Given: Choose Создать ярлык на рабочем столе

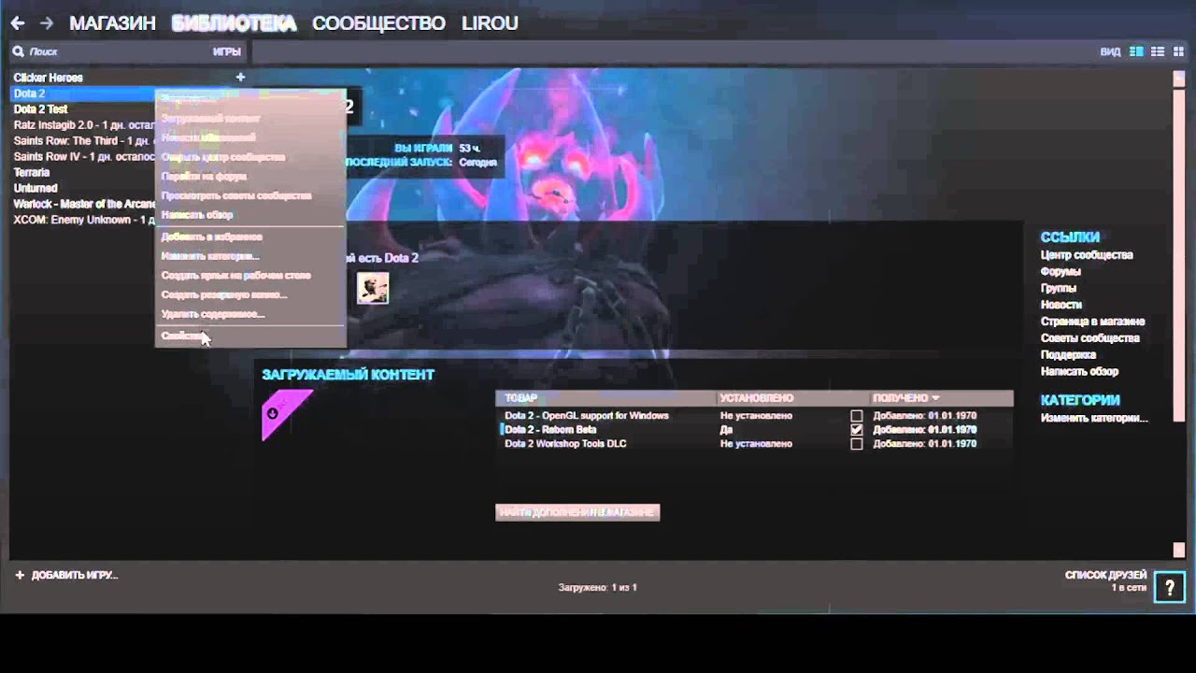Looking at the screenshot, I should (250, 276).
